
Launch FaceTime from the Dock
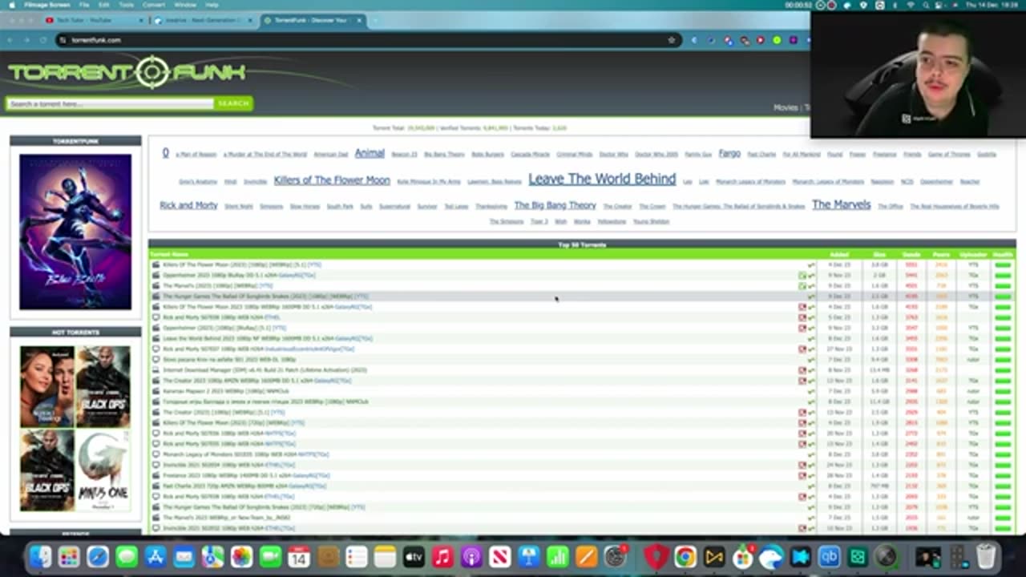click(270, 556)
